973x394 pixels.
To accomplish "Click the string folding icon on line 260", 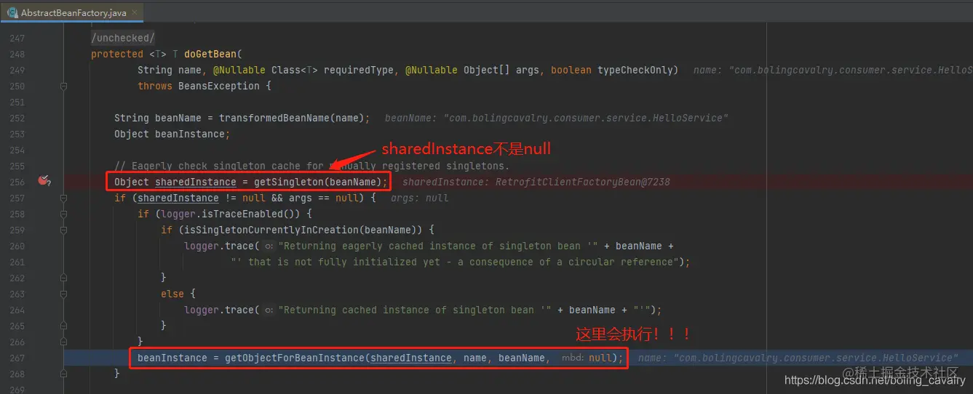I will (x=269, y=246).
